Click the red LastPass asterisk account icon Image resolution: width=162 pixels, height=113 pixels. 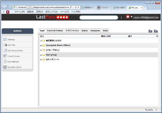click(128, 17)
